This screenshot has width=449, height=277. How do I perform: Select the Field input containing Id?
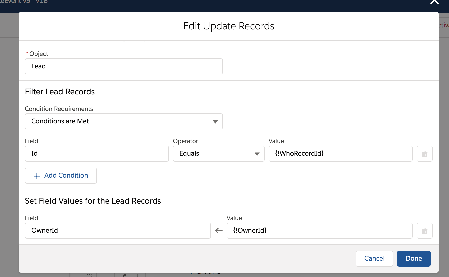(x=97, y=154)
